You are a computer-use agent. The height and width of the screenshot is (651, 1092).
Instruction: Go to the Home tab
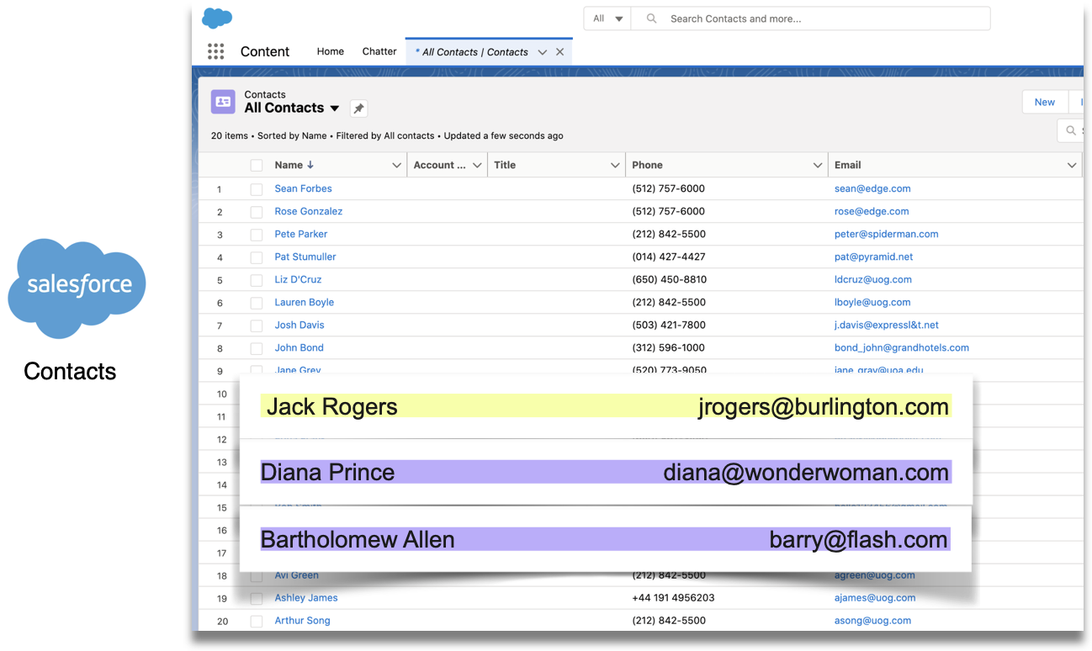point(331,51)
